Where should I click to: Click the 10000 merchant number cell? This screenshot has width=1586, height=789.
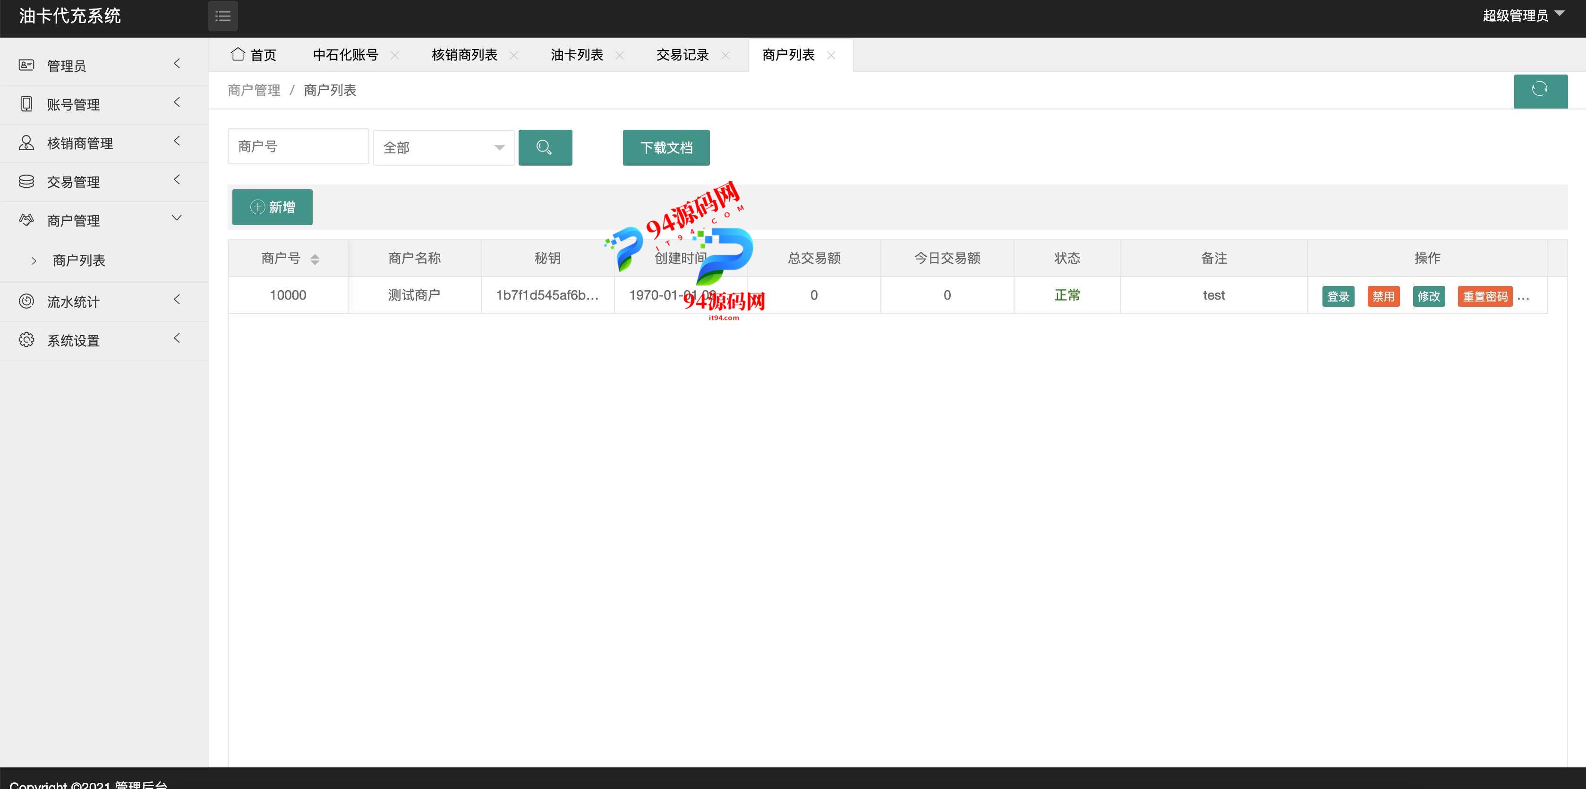click(288, 295)
